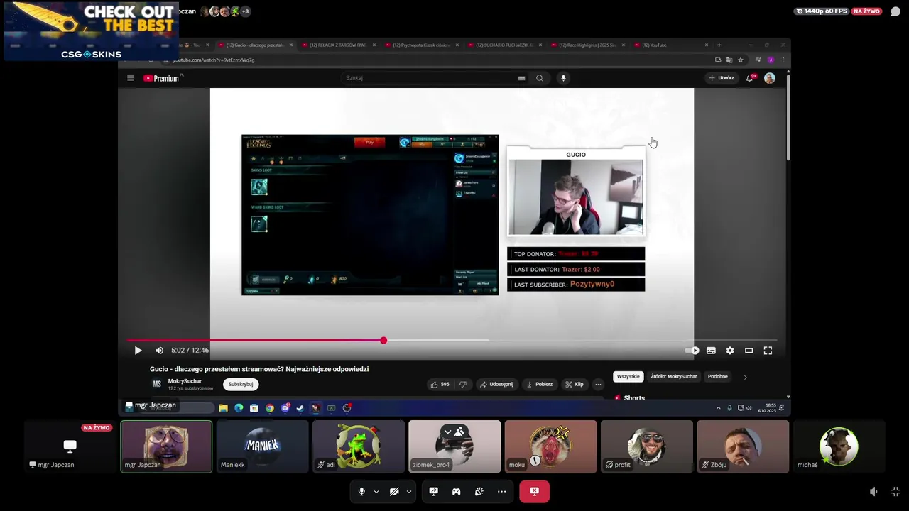Open Steam in the shared taskbar
This screenshot has width=909, height=511.
coord(300,408)
